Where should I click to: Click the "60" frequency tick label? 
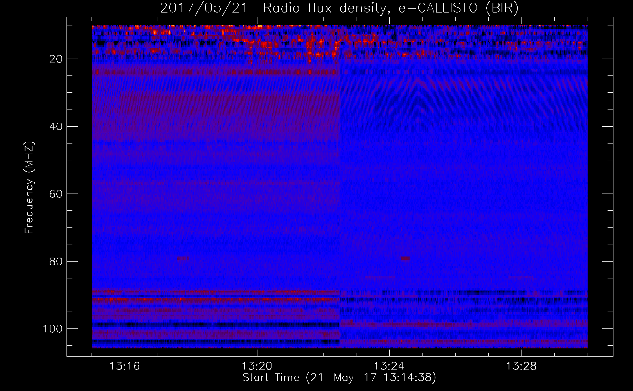56,194
